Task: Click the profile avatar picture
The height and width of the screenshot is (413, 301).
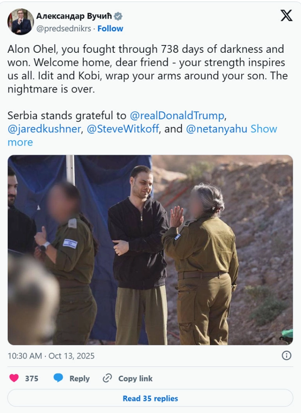Action: pos(21,21)
